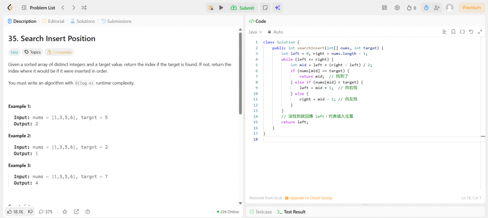Submit the solution

tap(242, 8)
